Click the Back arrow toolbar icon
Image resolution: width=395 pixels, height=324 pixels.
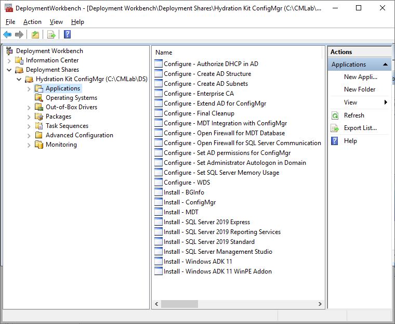click(7, 34)
